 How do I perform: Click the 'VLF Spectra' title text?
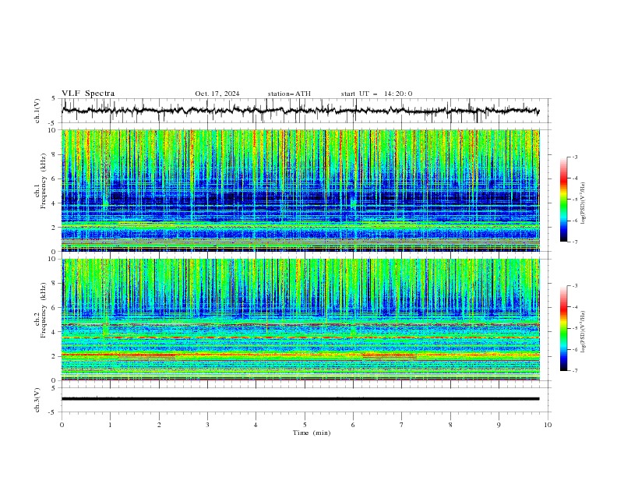point(88,94)
